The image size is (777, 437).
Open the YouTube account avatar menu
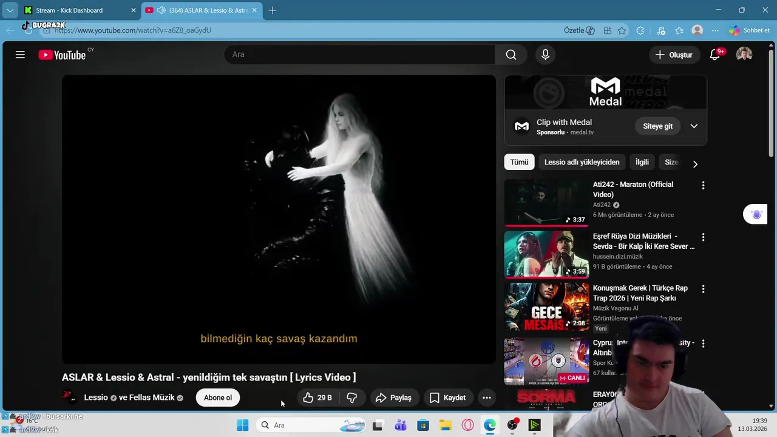[x=744, y=55]
